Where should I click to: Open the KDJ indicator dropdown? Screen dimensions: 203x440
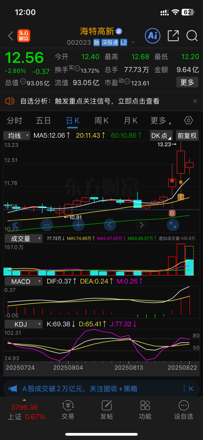click(24, 324)
